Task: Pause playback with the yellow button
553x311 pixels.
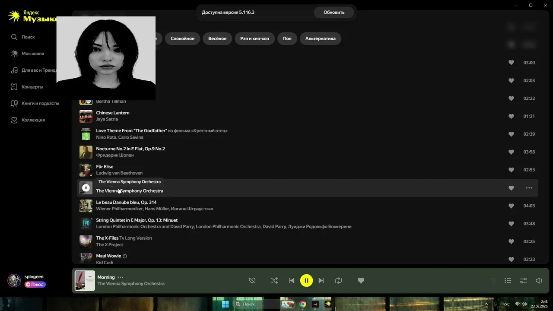Action: click(x=306, y=281)
